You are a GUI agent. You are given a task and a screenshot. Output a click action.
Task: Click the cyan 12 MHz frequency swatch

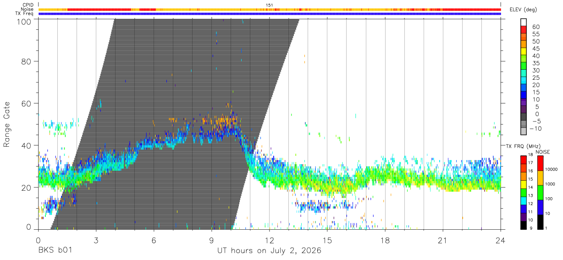pos(524,202)
